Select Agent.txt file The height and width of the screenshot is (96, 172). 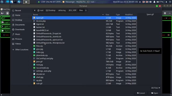pos(84,24)
